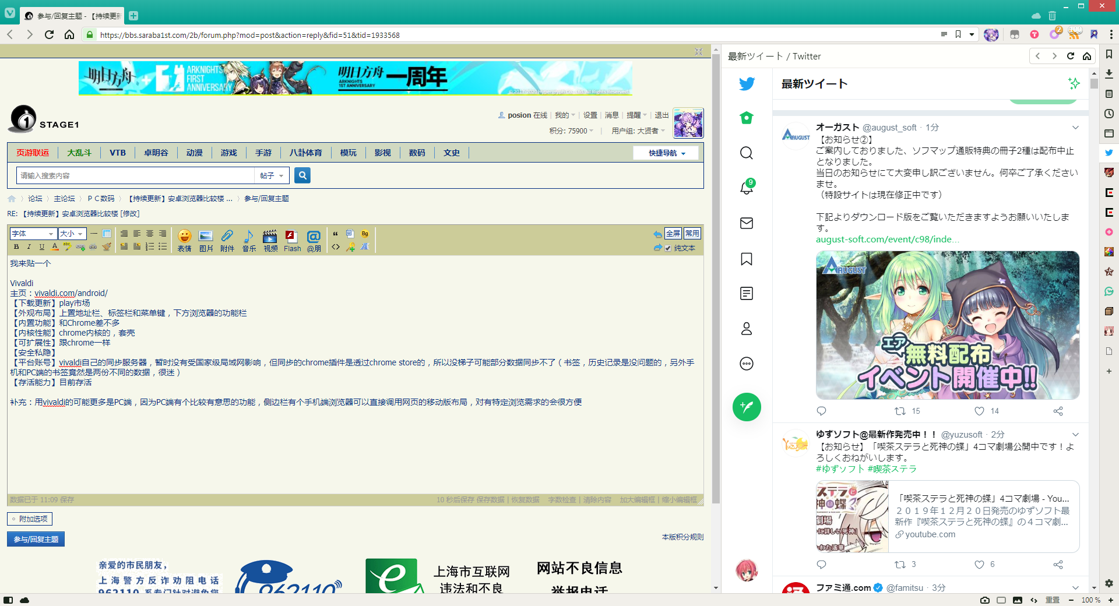Open Twitter search magnifier in side panel
Image resolution: width=1119 pixels, height=606 pixels.
[x=747, y=153]
